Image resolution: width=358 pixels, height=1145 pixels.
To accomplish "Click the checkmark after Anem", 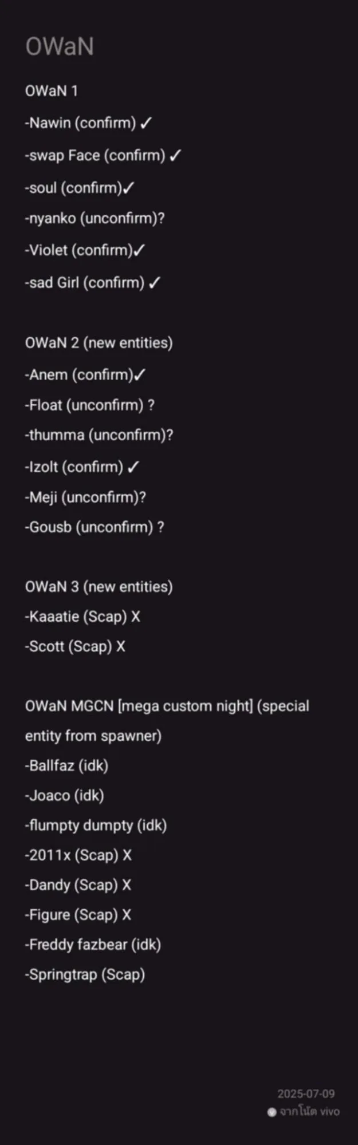I will (140, 375).
